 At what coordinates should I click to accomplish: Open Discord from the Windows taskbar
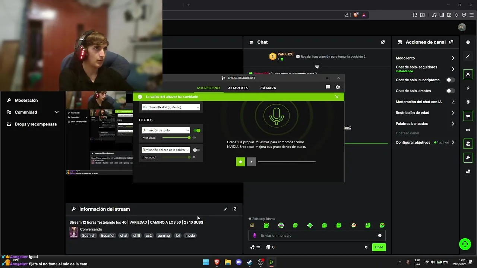(x=239, y=262)
